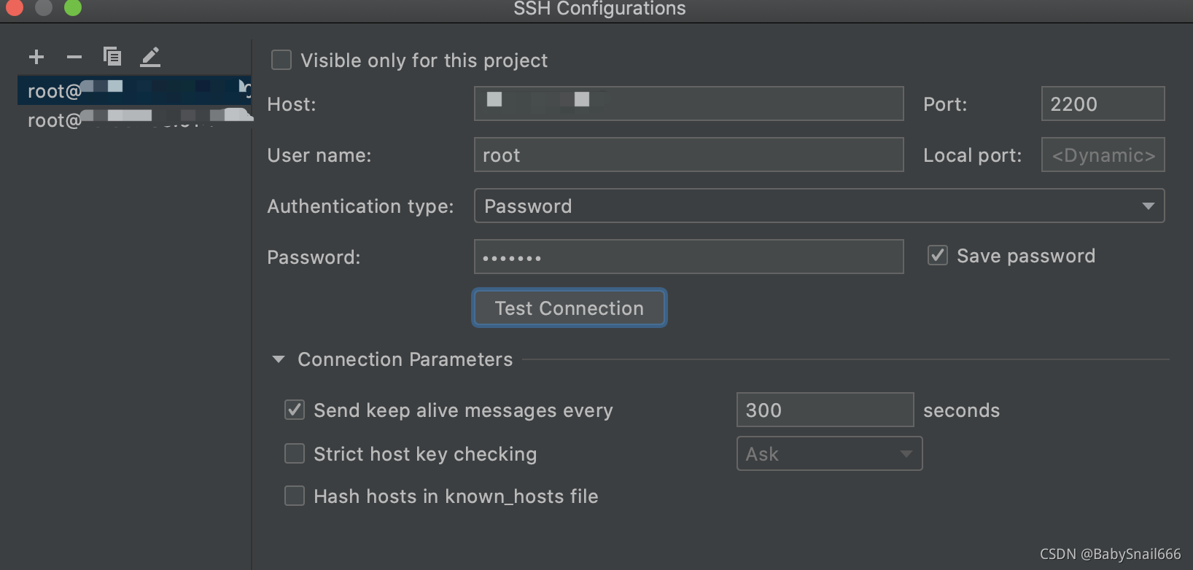This screenshot has width=1193, height=570.
Task: Check 'Hash hosts in known_hosts file'
Action: 295,496
